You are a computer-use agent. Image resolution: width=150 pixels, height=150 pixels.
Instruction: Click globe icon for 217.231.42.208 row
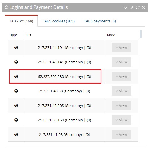16,105
